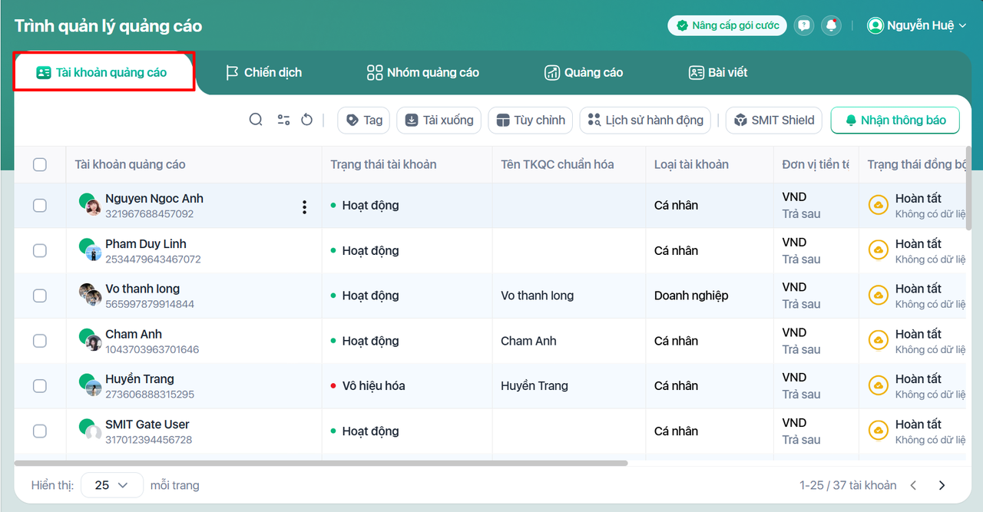Open the notifications bell icon in header
The width and height of the screenshot is (983, 512).
pos(831,25)
